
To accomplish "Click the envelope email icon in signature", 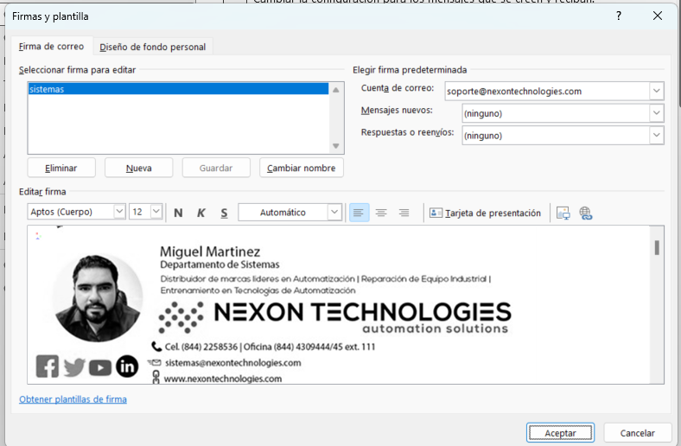I will pos(154,362).
